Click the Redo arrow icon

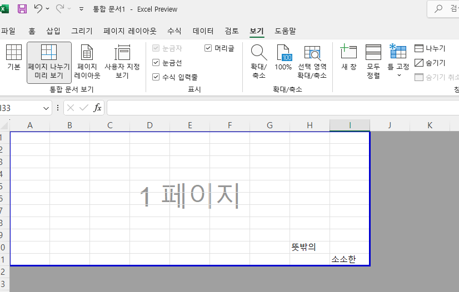[59, 9]
